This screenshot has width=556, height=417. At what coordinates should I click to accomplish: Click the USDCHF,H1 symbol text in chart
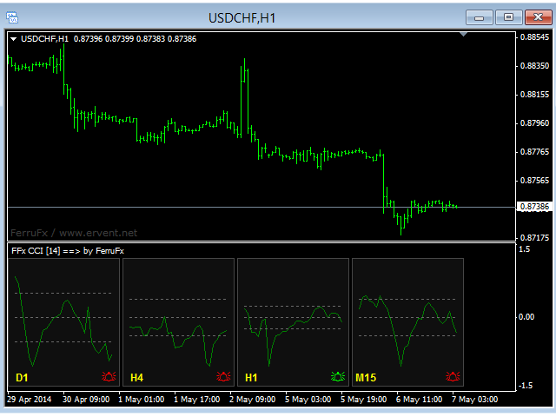click(x=44, y=38)
